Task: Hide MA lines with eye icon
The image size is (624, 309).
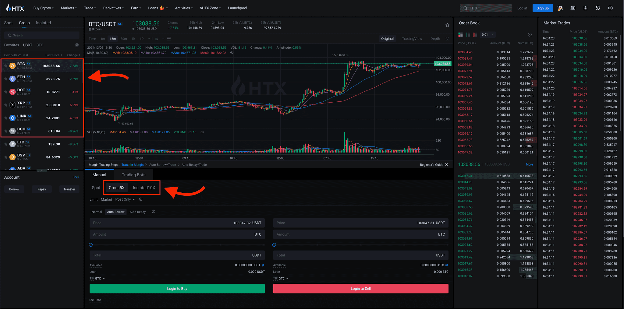Action: point(232,53)
